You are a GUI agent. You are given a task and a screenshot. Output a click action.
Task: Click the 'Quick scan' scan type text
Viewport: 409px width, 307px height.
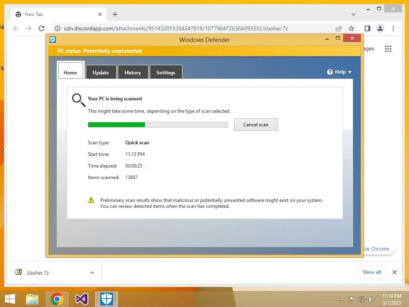click(x=137, y=143)
